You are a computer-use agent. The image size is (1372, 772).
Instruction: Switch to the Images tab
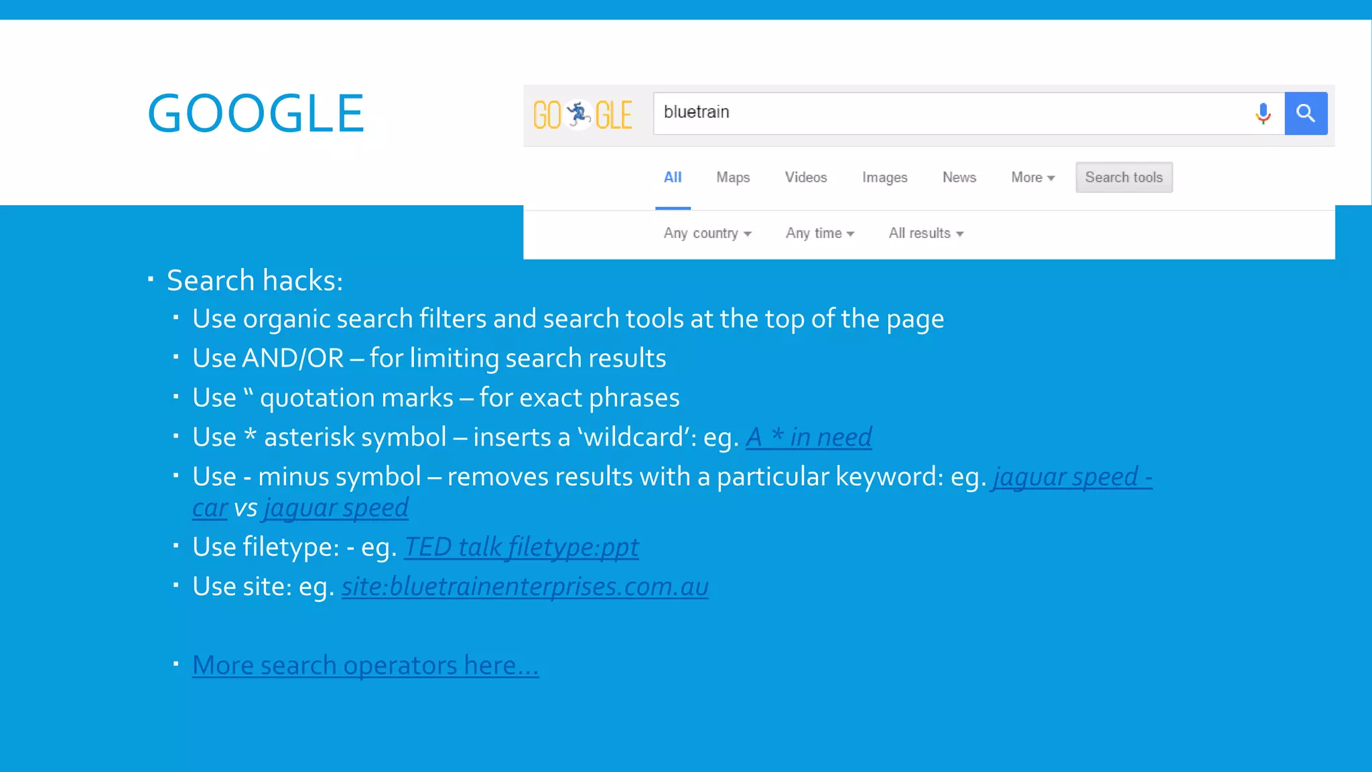(885, 178)
